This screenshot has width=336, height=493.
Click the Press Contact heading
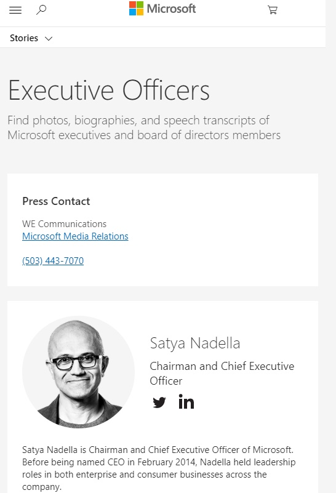point(56,201)
